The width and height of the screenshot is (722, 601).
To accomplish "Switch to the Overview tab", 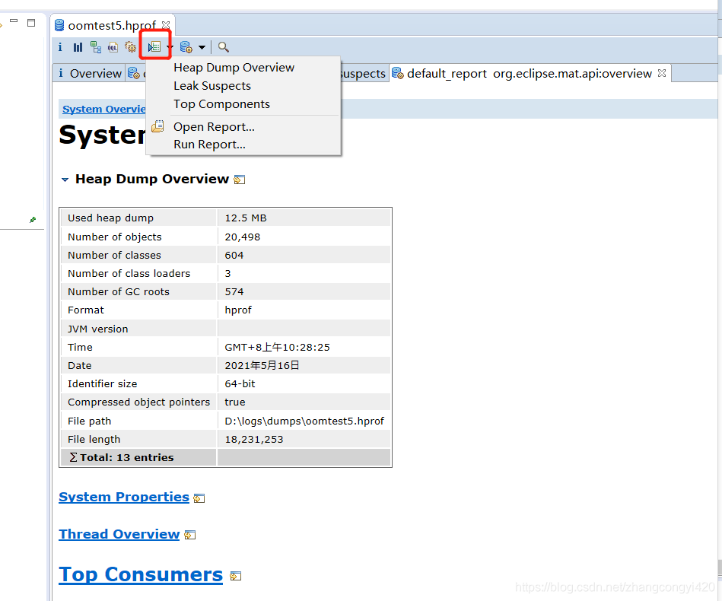I will pyautogui.click(x=94, y=74).
